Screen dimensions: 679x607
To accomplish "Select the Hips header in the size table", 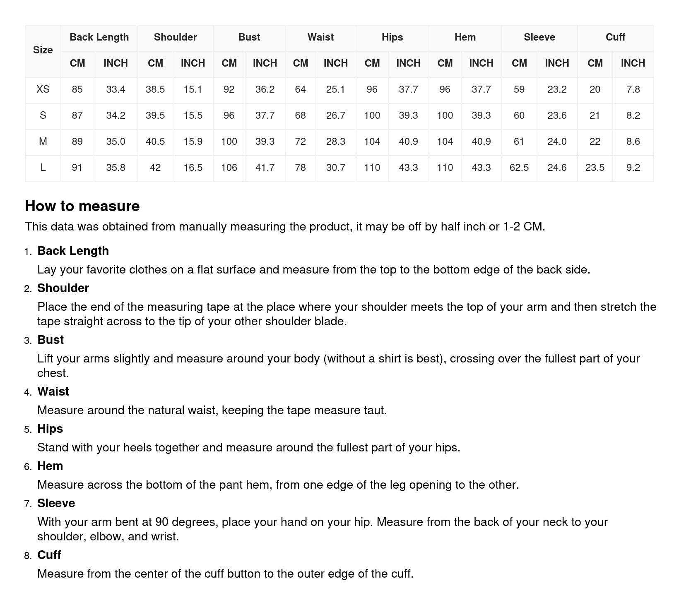I will [392, 37].
